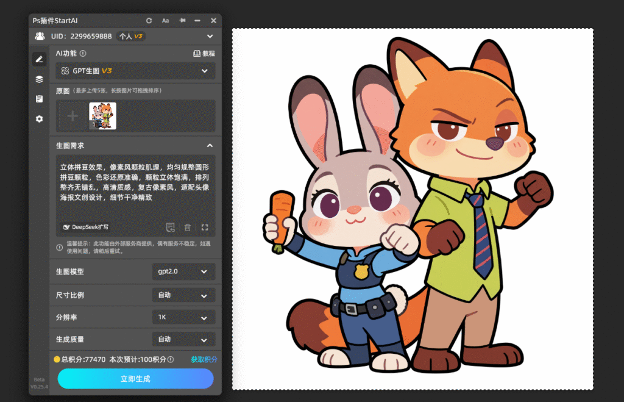Open the 教程 tutorial link
Screen dimensions: 624x402
204,54
